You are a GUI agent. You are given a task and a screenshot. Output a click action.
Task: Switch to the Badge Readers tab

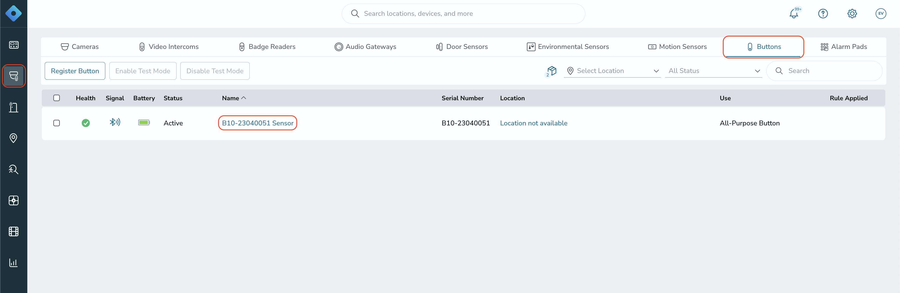click(267, 47)
